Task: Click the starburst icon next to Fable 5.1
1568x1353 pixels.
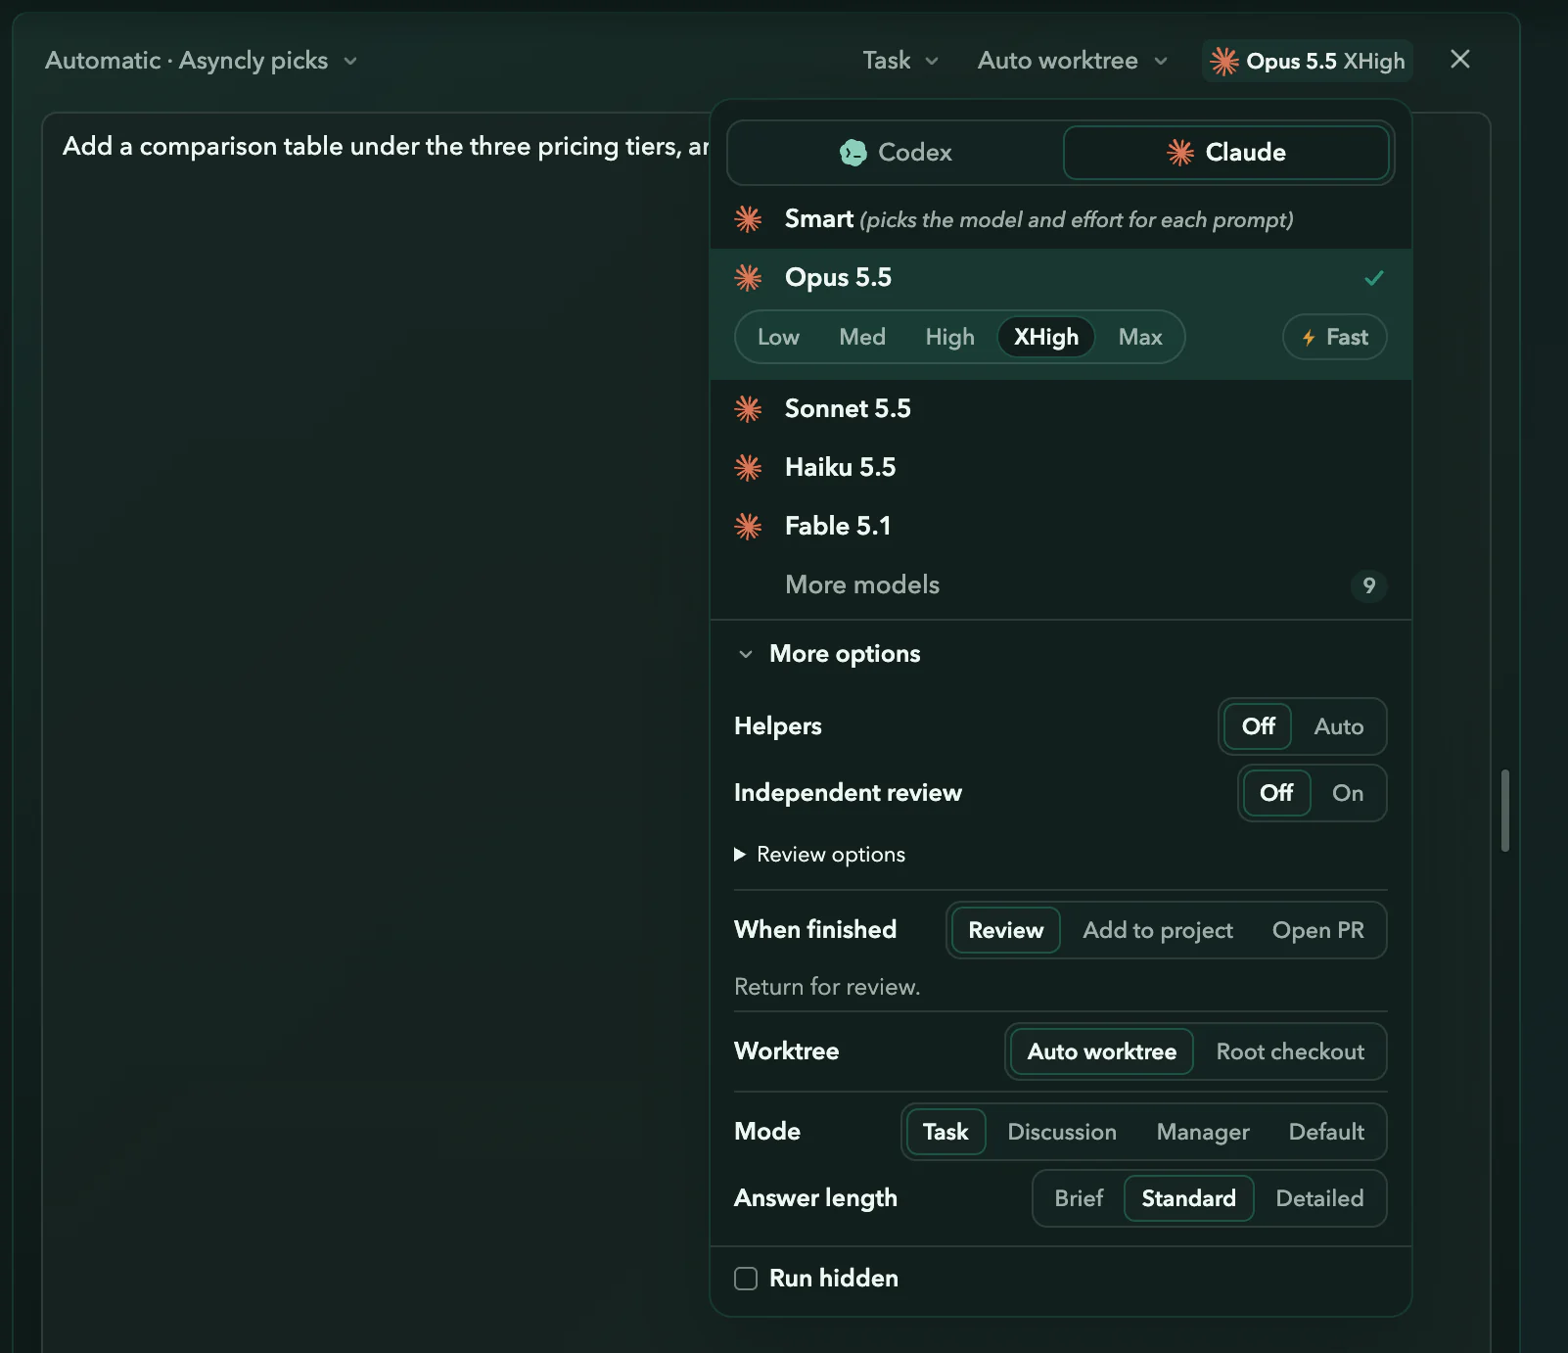Action: (x=748, y=527)
